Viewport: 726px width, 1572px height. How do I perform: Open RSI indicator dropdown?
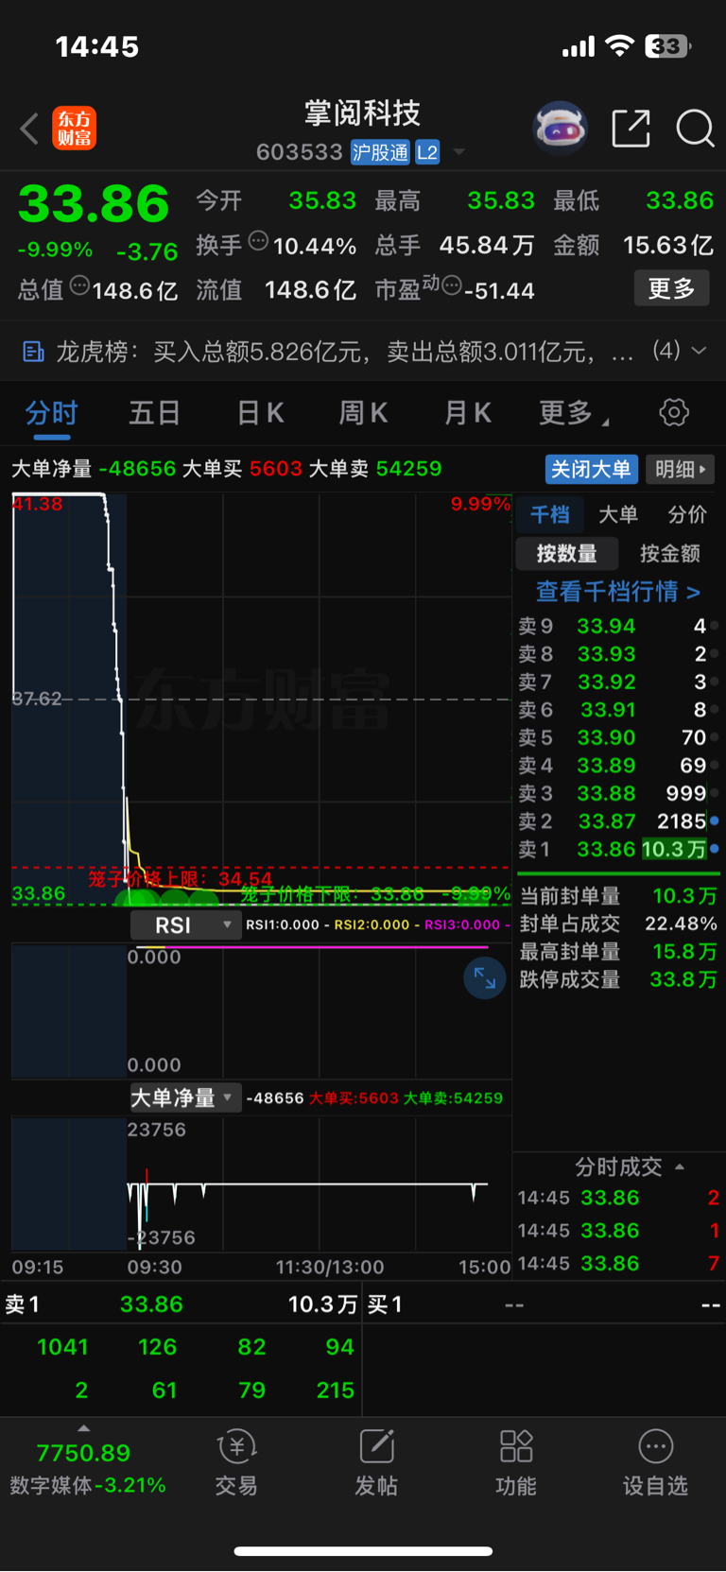(184, 925)
